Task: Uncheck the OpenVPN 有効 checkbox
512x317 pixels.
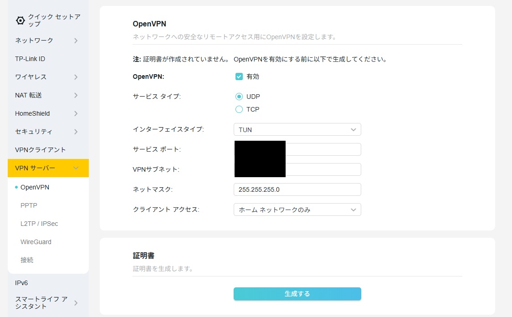Action: 239,77
